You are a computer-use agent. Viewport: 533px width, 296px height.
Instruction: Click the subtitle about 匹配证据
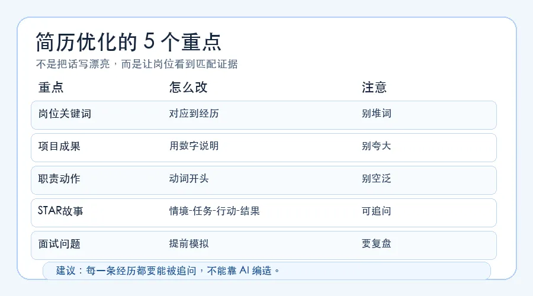pos(137,64)
